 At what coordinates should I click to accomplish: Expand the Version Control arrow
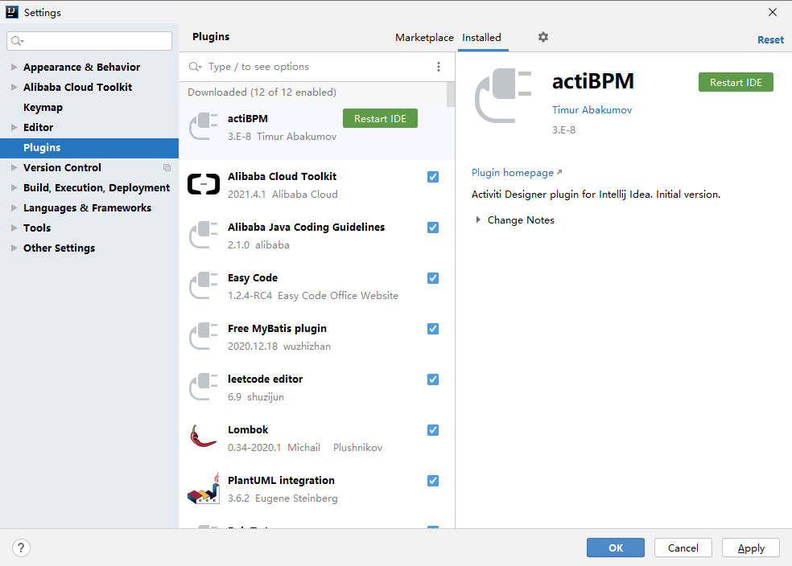click(x=14, y=167)
